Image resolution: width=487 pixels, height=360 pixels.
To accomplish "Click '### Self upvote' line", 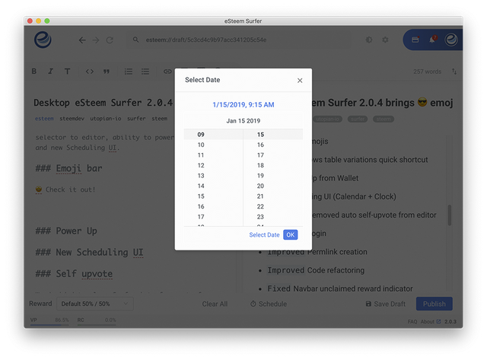I will click(74, 274).
